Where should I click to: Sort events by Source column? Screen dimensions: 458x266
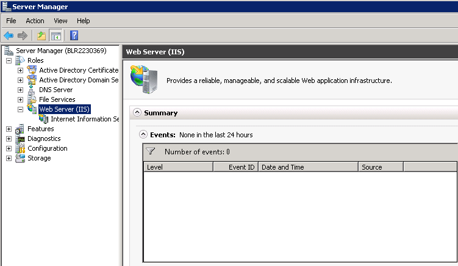pos(381,167)
